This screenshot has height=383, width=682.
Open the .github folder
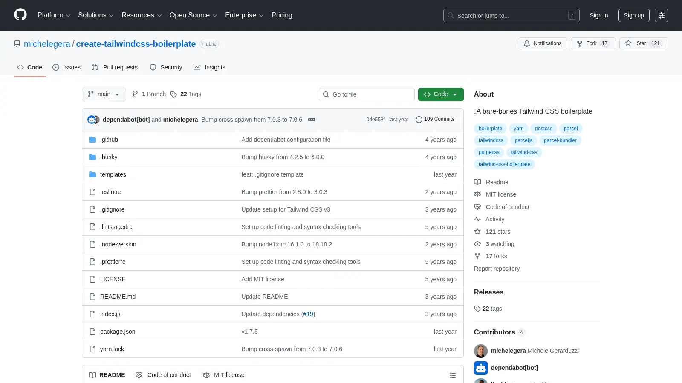pos(109,140)
